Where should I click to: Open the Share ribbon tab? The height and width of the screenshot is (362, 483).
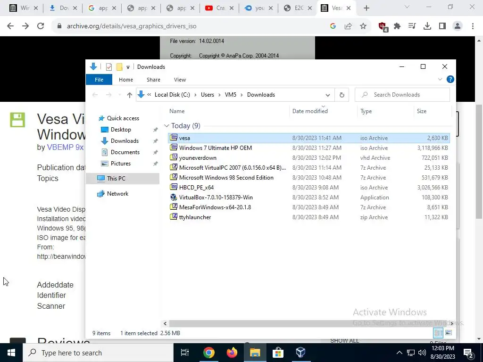tap(153, 79)
